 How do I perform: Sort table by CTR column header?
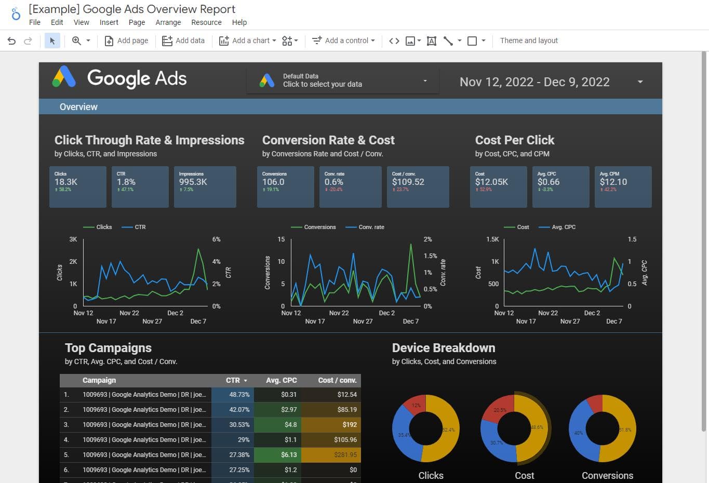pos(233,380)
